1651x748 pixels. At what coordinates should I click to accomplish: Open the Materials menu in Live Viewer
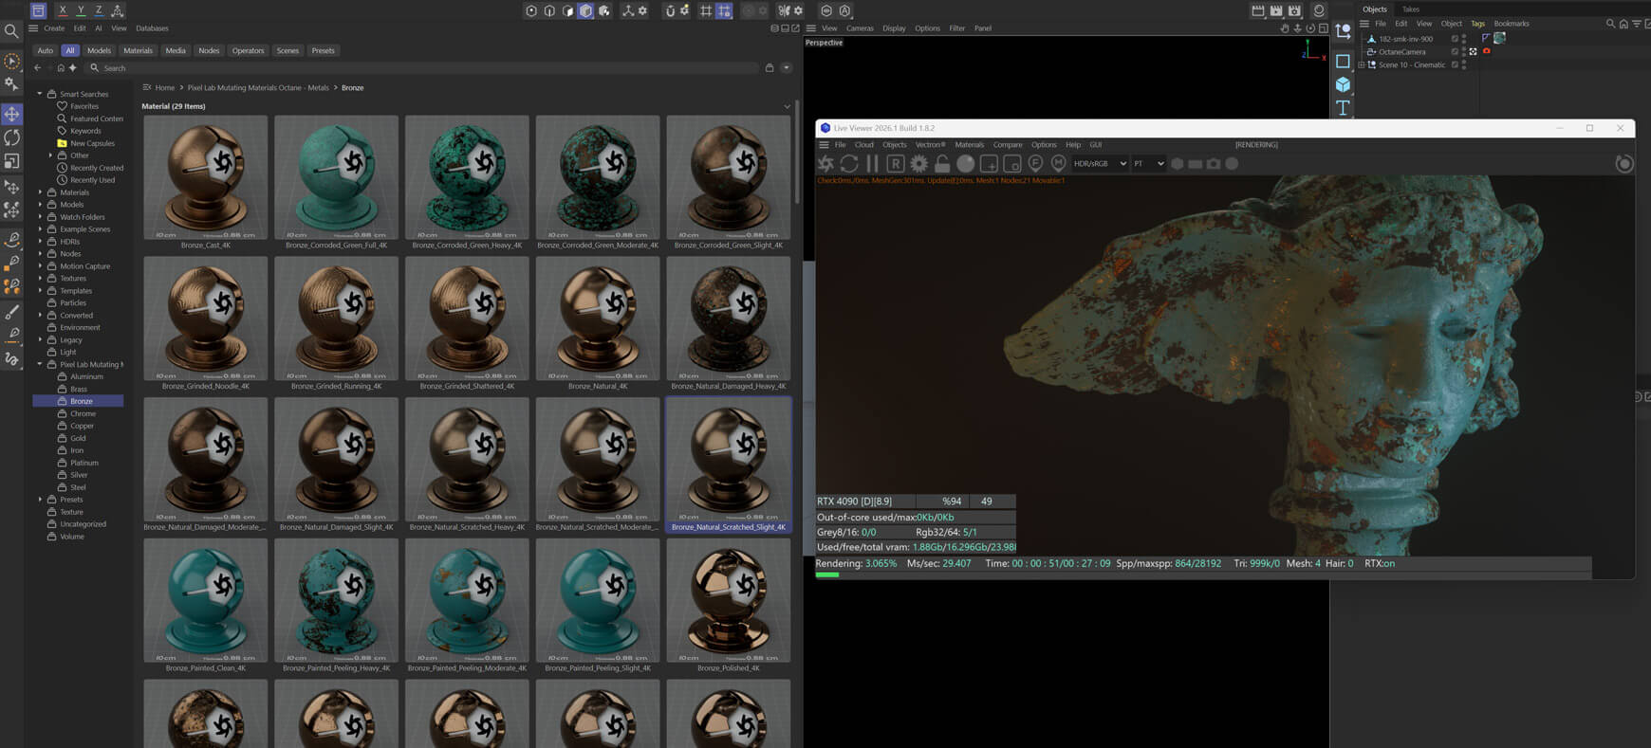tap(969, 145)
